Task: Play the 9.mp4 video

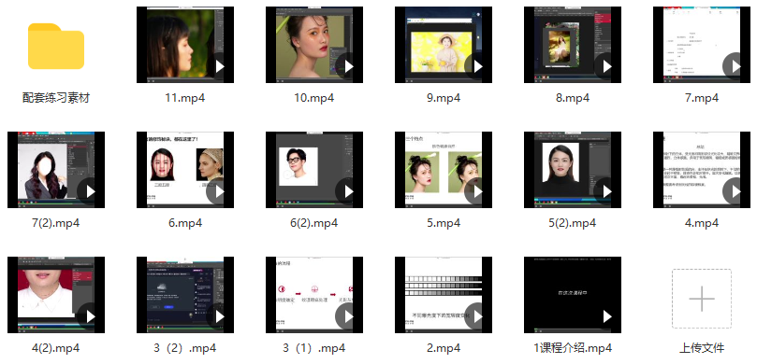Action: [x=478, y=66]
